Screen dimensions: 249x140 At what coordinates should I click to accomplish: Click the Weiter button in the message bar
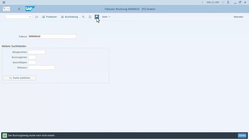point(242,136)
